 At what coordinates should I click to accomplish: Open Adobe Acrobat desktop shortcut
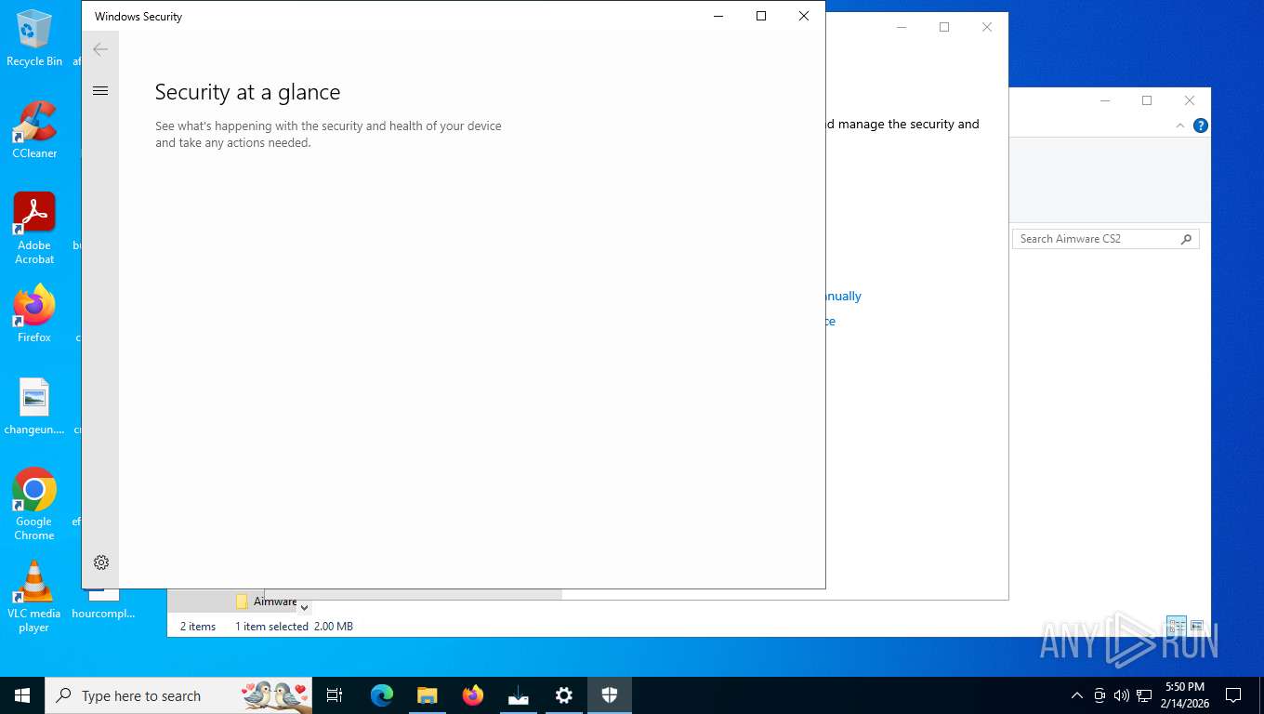coord(34,229)
